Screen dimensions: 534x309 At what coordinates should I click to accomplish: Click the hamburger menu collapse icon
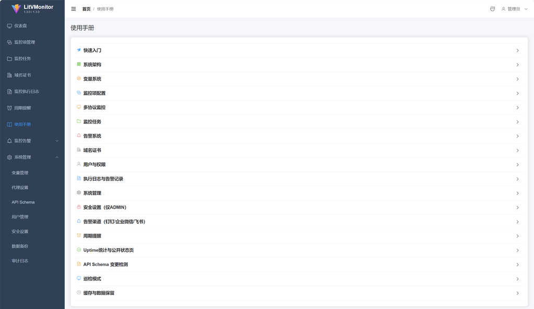point(74,9)
